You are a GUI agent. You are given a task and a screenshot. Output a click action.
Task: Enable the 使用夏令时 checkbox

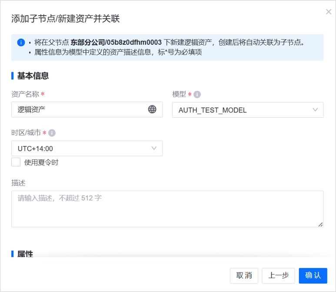[16, 162]
